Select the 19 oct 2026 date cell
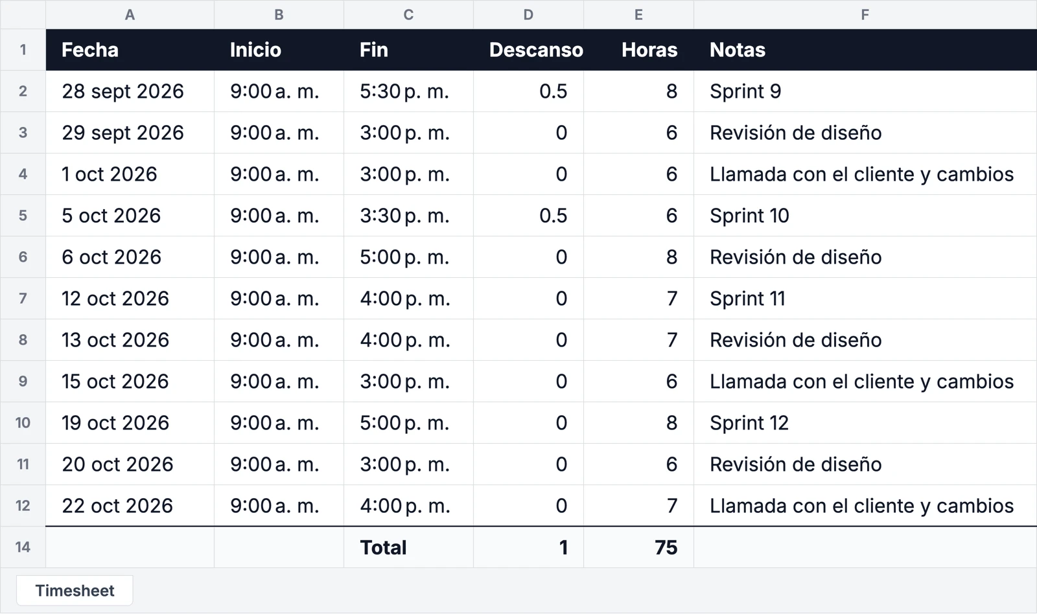This screenshot has width=1037, height=614. (130, 423)
